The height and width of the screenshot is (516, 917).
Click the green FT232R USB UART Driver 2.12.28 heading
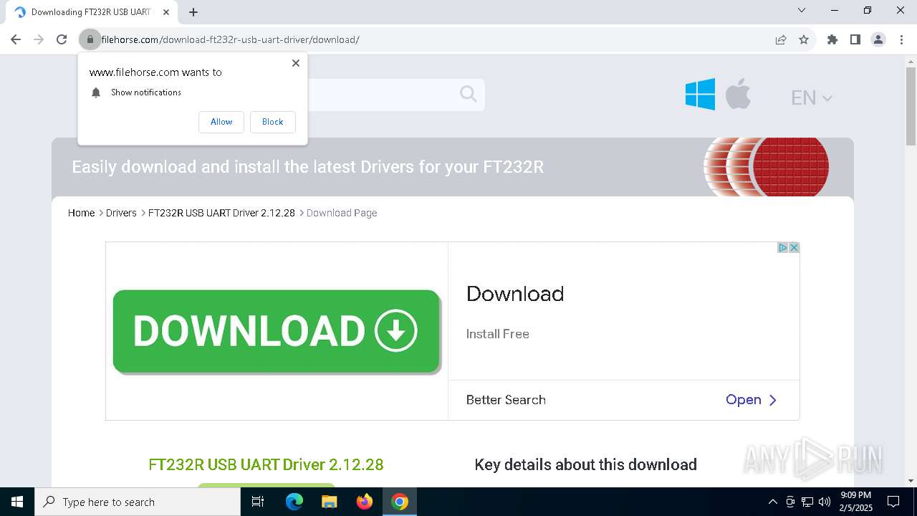tap(266, 464)
